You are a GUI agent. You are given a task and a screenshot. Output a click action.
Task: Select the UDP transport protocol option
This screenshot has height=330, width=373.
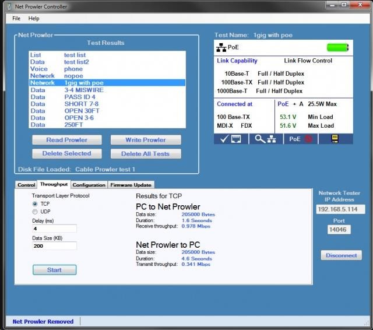pos(36,212)
